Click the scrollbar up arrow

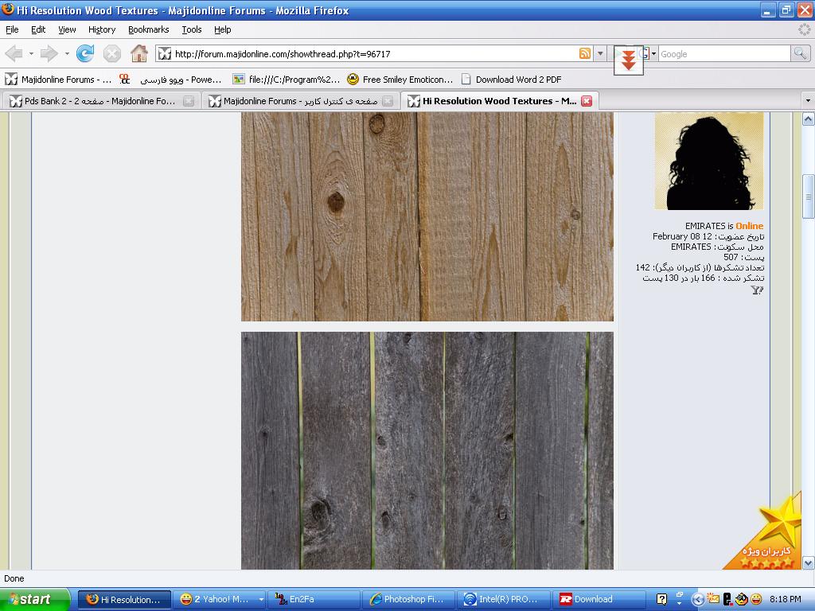pyautogui.click(x=809, y=119)
